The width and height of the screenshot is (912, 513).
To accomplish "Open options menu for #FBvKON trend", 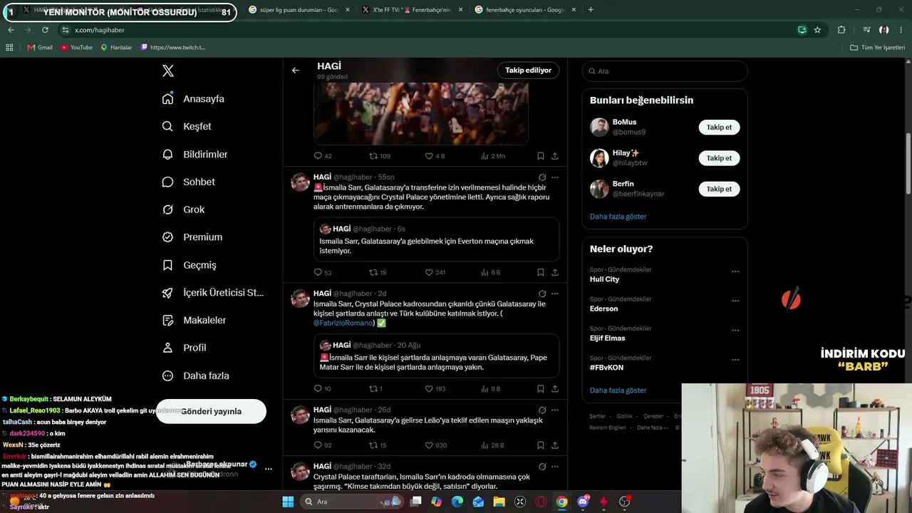I will (x=735, y=360).
